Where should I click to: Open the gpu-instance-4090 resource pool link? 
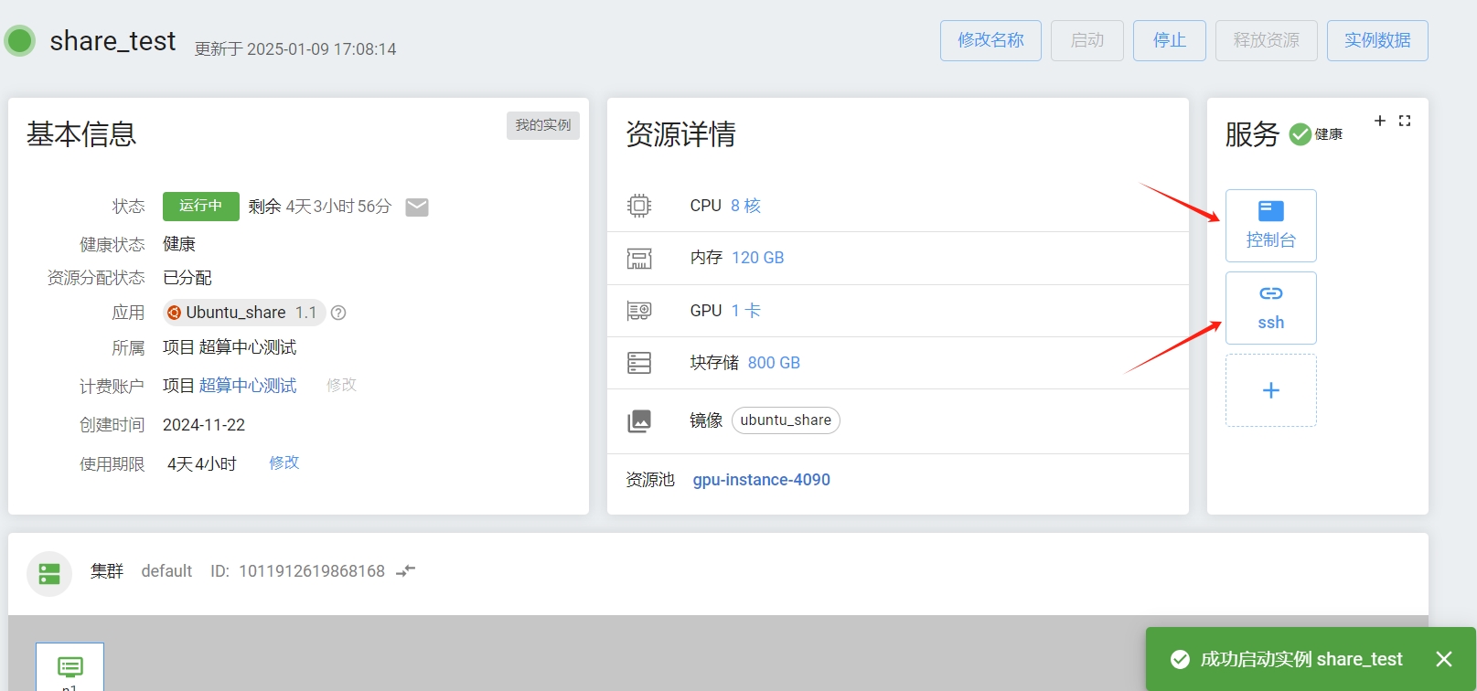click(x=762, y=480)
